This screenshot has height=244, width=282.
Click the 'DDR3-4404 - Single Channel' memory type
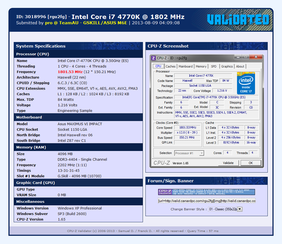(82, 159)
